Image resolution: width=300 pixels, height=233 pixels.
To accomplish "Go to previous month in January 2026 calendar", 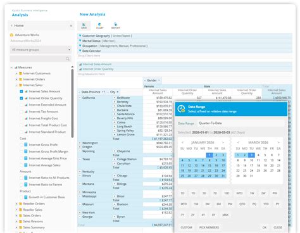I will 182,142.
